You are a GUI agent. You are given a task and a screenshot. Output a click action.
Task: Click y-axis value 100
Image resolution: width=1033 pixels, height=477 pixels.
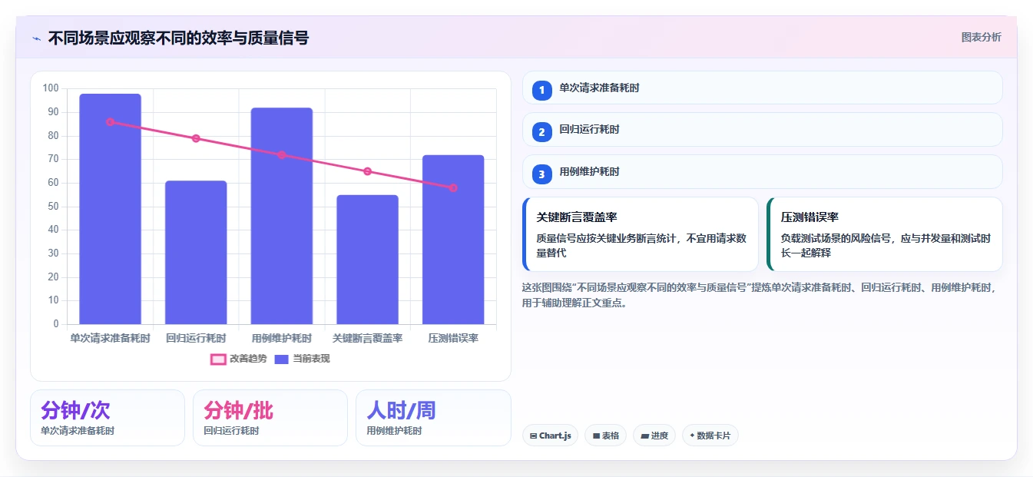click(x=51, y=88)
